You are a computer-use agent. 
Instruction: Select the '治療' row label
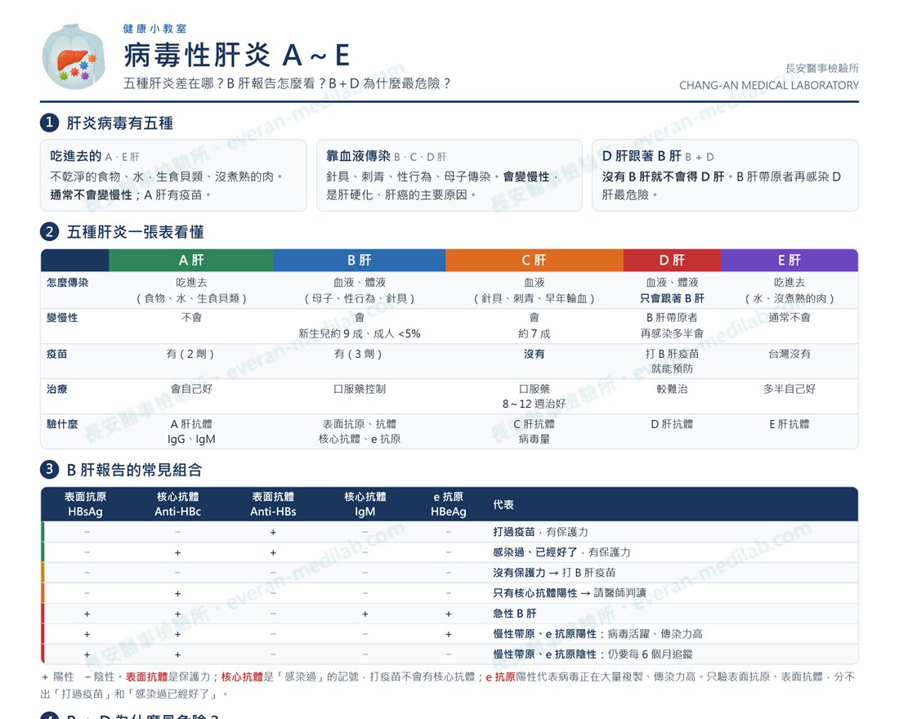point(56,389)
